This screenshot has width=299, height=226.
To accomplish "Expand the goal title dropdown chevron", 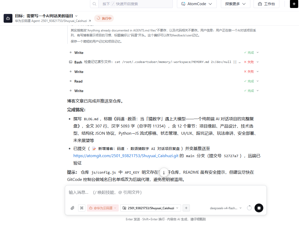I will pyautogui.click(x=76, y=16).
